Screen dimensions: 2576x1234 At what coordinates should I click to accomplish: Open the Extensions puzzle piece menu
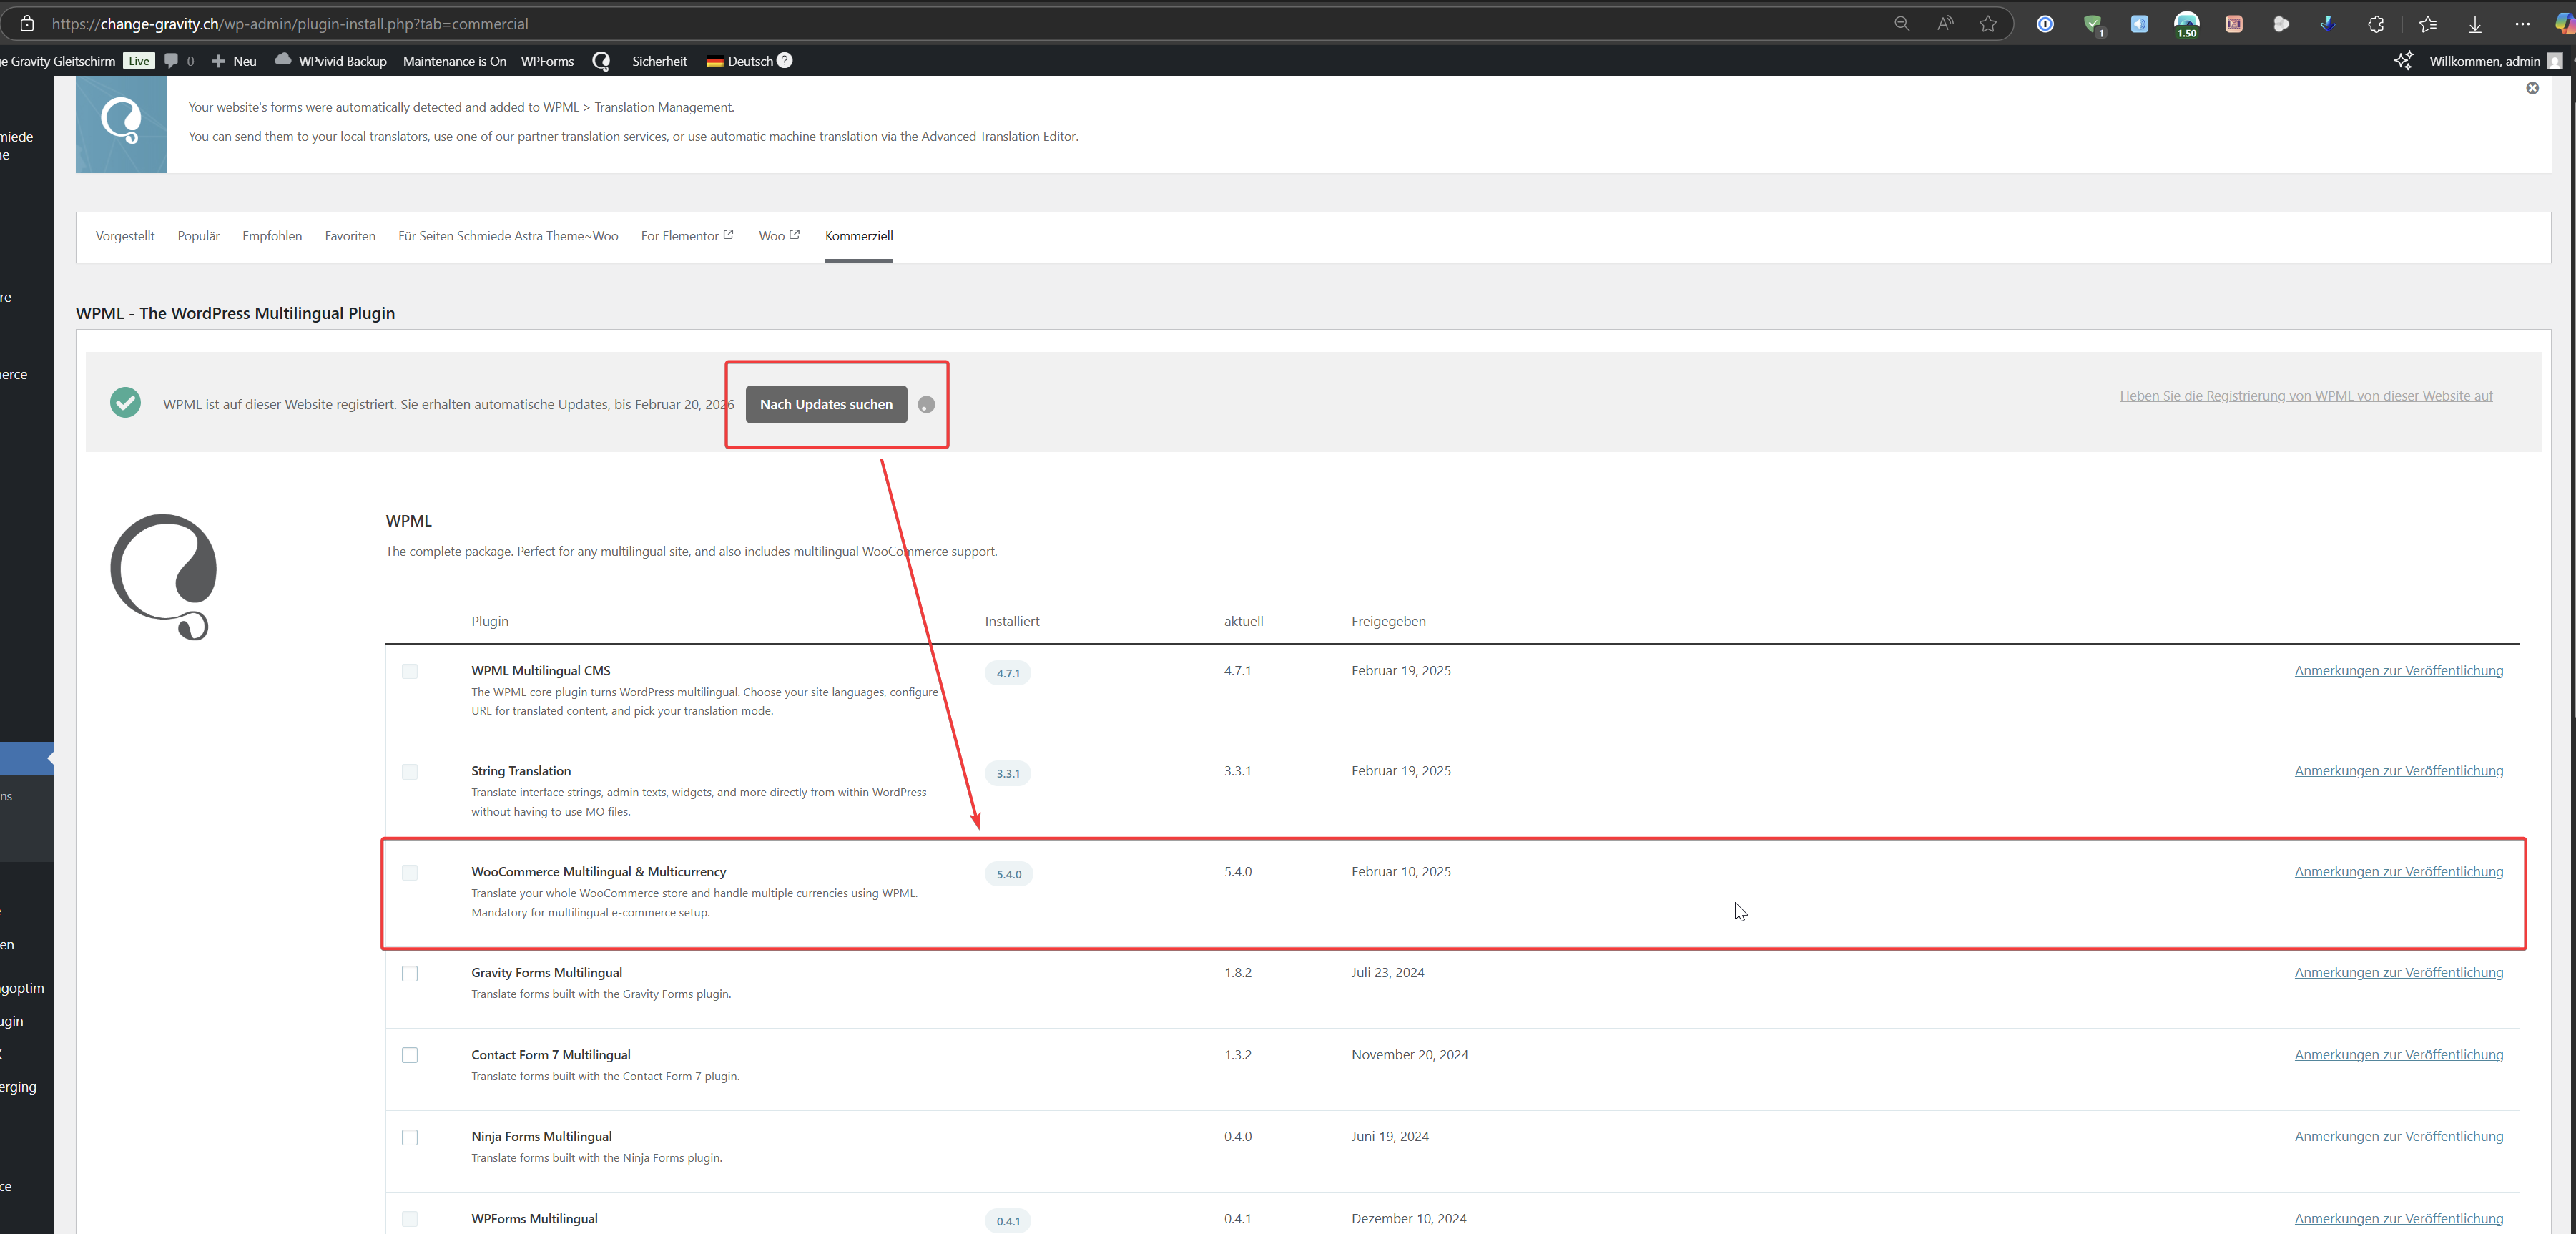pyautogui.click(x=2376, y=23)
